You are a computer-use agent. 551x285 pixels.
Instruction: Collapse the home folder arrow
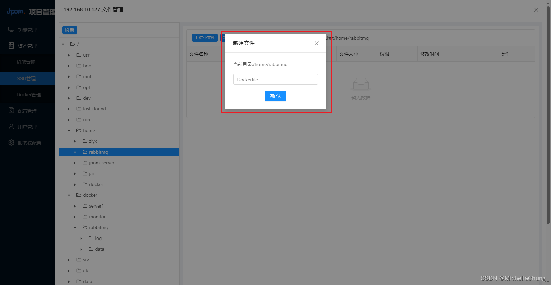coord(69,131)
